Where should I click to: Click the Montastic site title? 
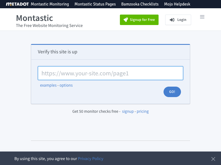(x=35, y=18)
